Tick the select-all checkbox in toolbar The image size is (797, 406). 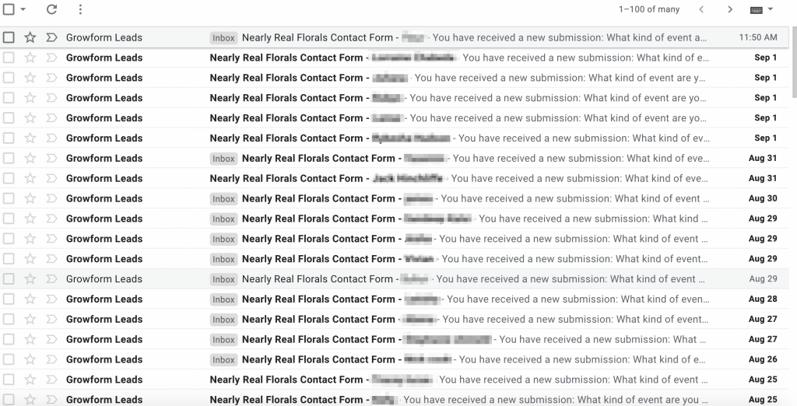(x=9, y=9)
